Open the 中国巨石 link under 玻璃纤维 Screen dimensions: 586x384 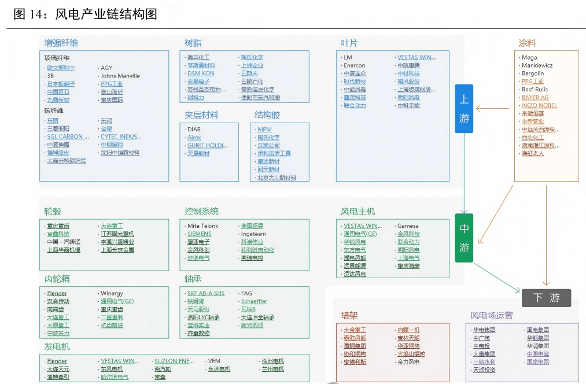[58, 92]
